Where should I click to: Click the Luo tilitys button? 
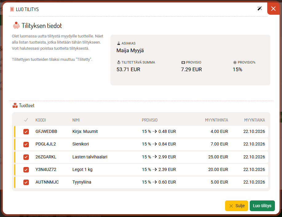(x=262, y=206)
